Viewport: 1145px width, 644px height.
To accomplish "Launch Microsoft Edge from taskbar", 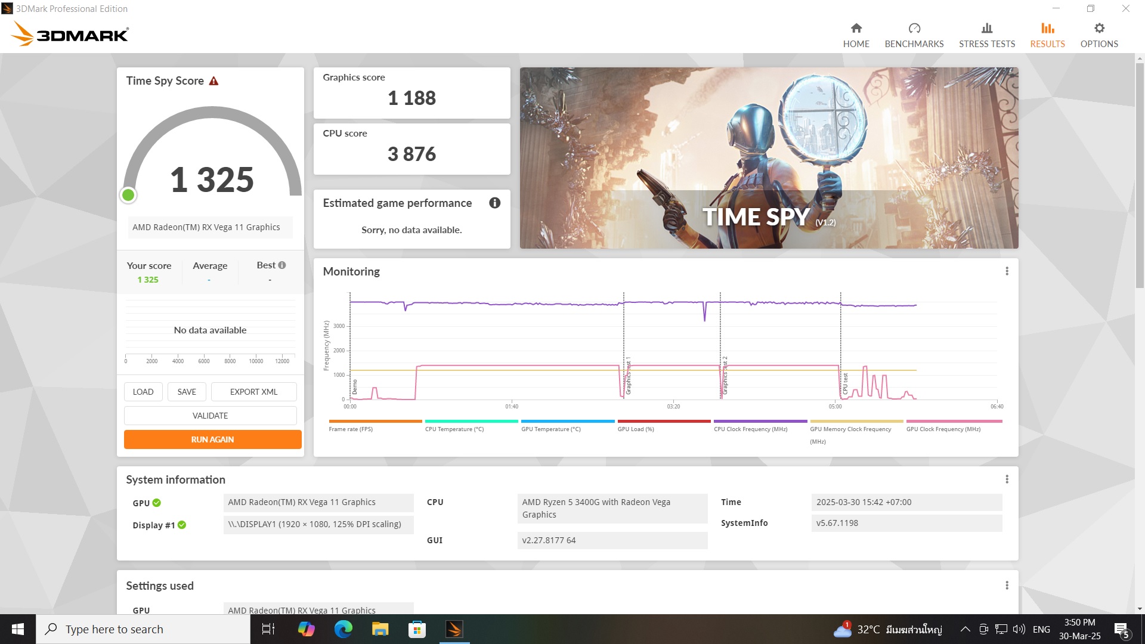I will pos(343,629).
